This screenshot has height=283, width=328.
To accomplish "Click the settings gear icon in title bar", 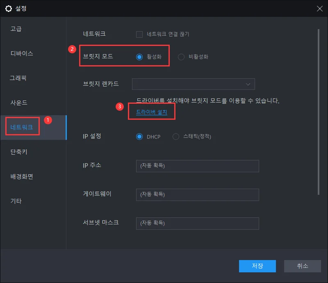I will click(9, 9).
